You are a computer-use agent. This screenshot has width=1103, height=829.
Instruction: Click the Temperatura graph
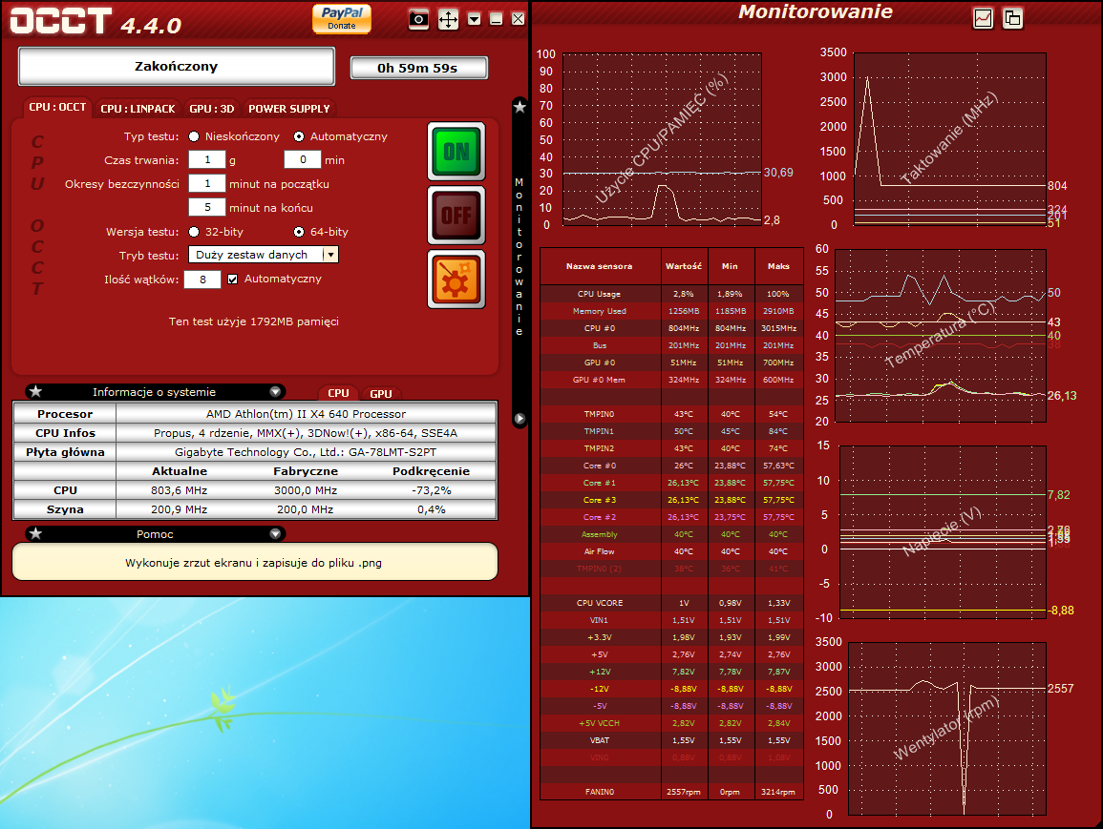(x=941, y=336)
